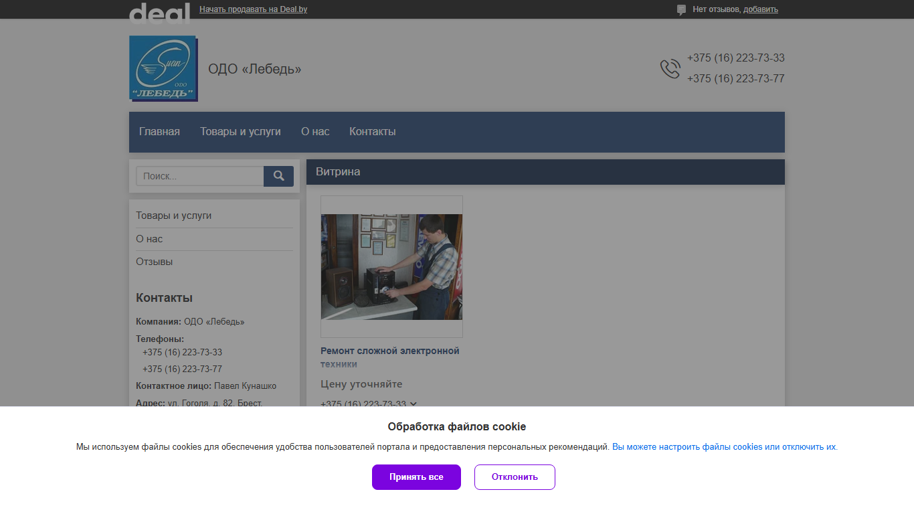Image resolution: width=914 pixels, height=514 pixels.
Task: Select О нас in the sidebar
Action: tap(149, 239)
